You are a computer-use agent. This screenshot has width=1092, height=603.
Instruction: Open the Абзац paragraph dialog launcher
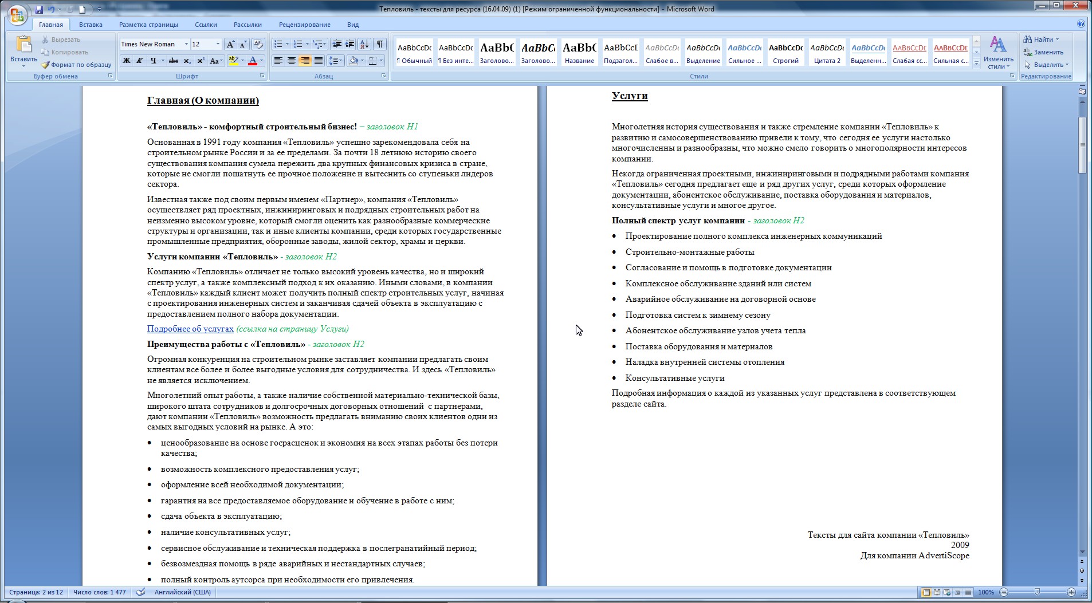[384, 76]
